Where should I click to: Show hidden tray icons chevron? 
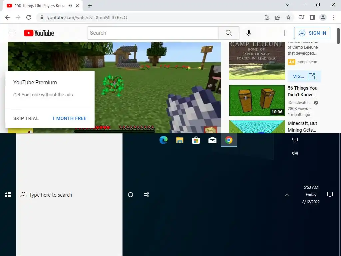pos(287,195)
